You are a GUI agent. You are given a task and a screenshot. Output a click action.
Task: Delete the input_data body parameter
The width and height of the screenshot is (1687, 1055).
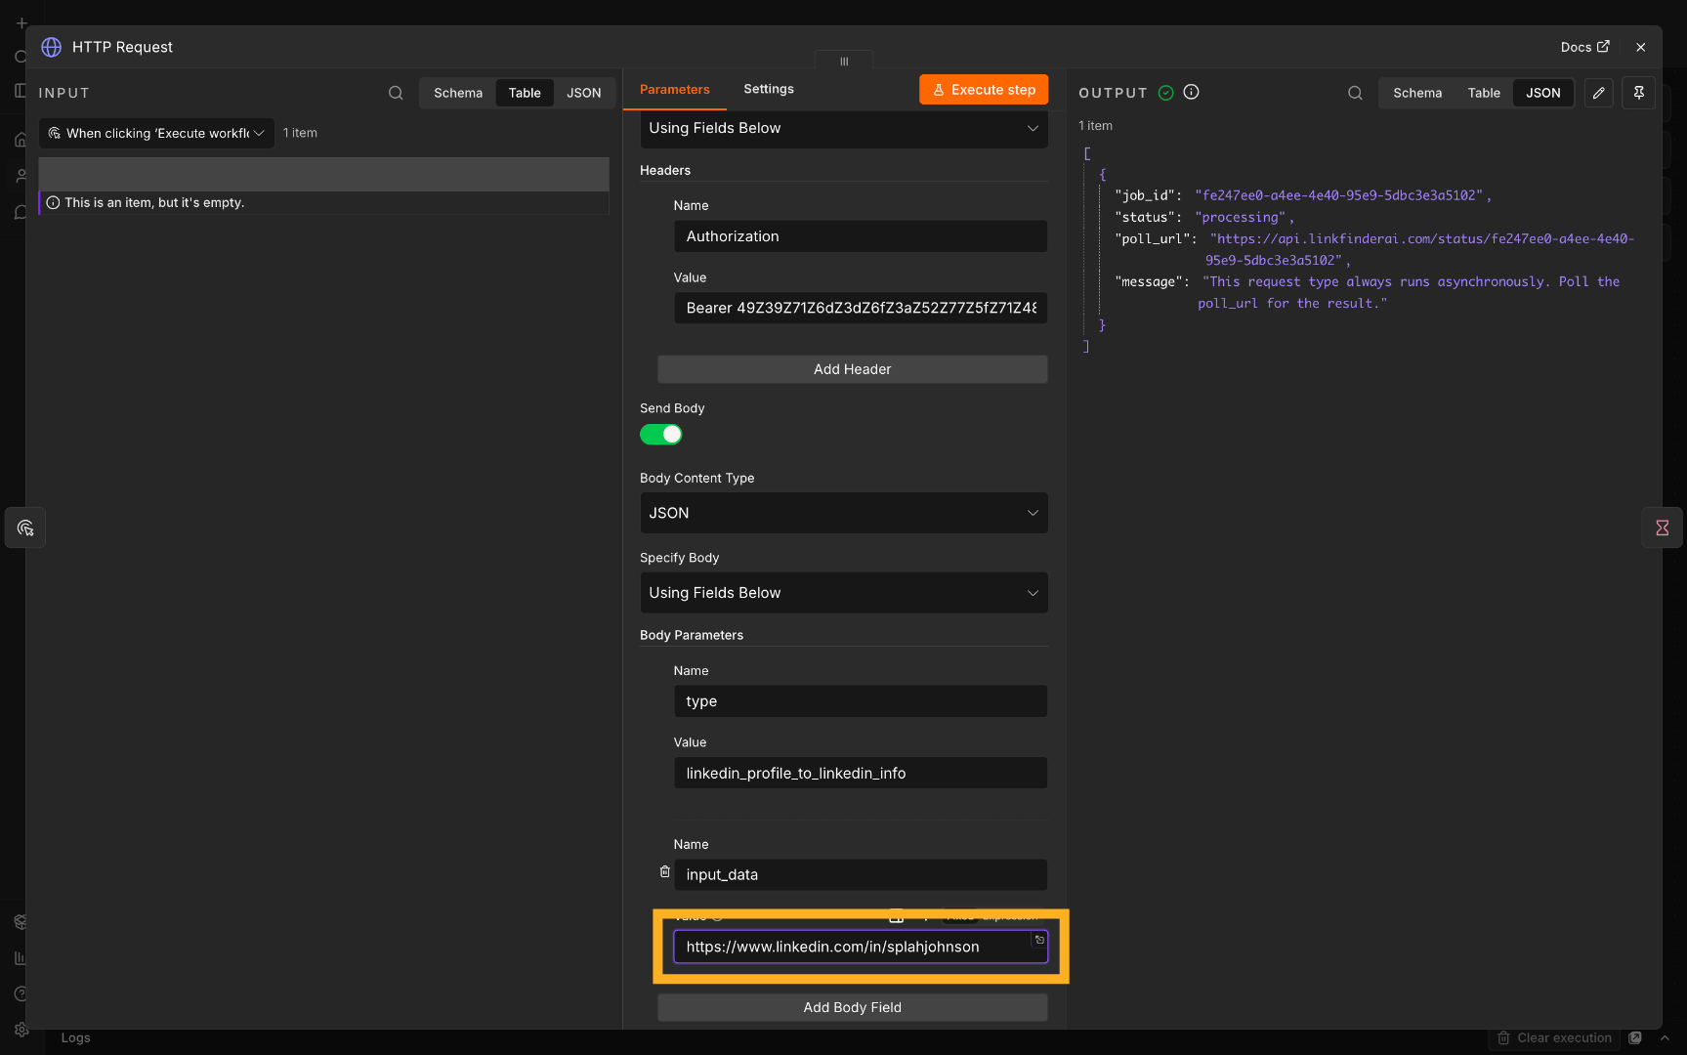point(664,871)
